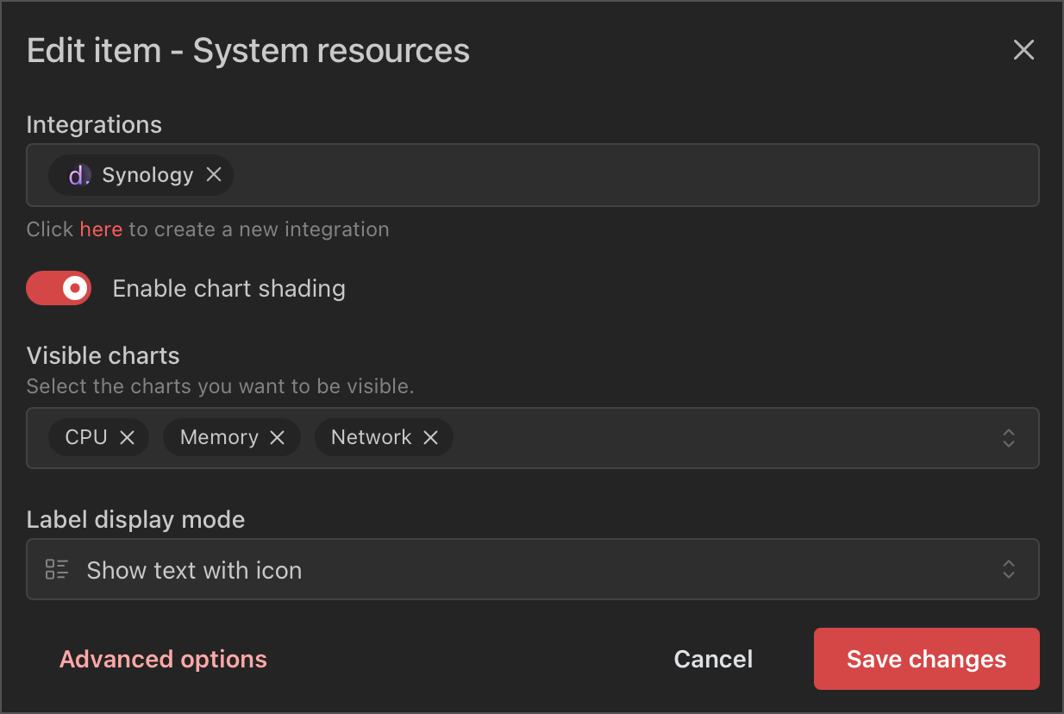The height and width of the screenshot is (714, 1064).
Task: Open the Show text with icon dropdown
Action: pyautogui.click(x=517, y=569)
